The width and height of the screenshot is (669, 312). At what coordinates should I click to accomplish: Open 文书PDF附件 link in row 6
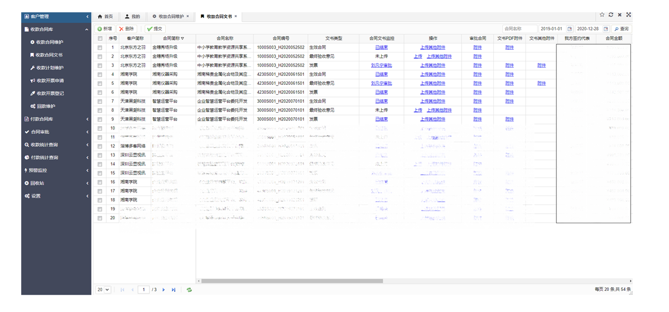point(509,92)
